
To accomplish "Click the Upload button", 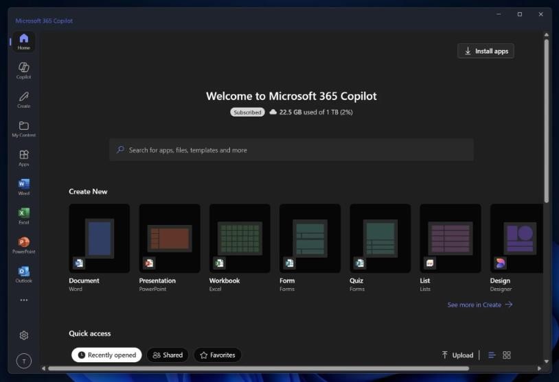I will 458,355.
